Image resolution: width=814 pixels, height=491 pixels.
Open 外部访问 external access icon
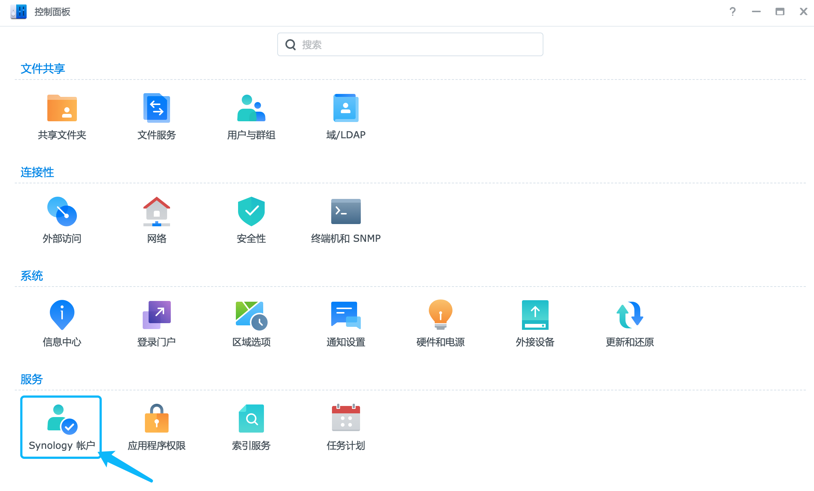click(62, 211)
